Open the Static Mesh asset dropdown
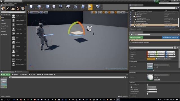The image size is (180, 101). click(x=161, y=65)
